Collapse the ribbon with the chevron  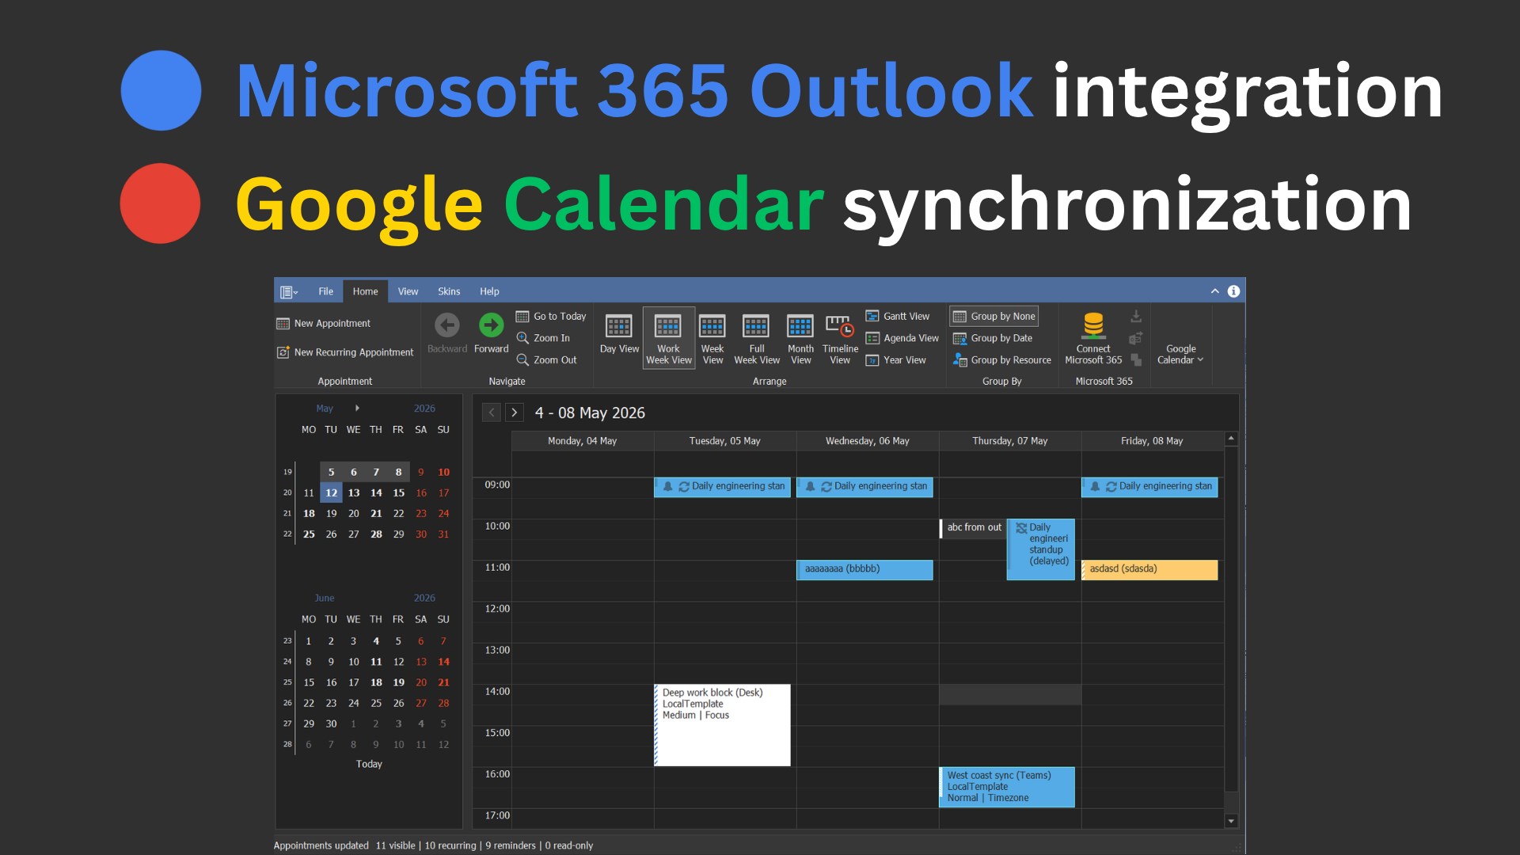coord(1214,291)
